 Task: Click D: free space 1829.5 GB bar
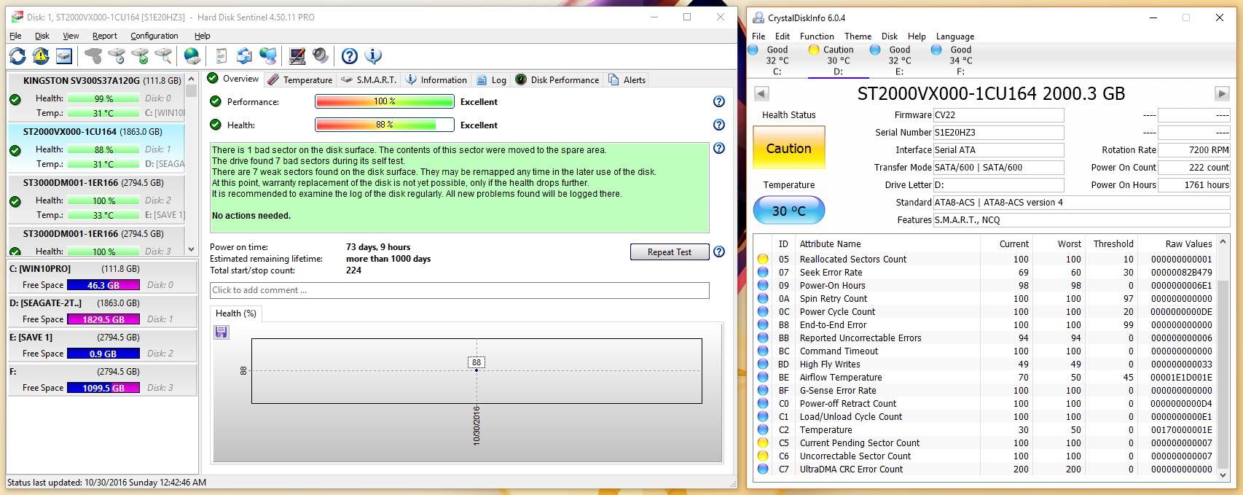tap(103, 319)
